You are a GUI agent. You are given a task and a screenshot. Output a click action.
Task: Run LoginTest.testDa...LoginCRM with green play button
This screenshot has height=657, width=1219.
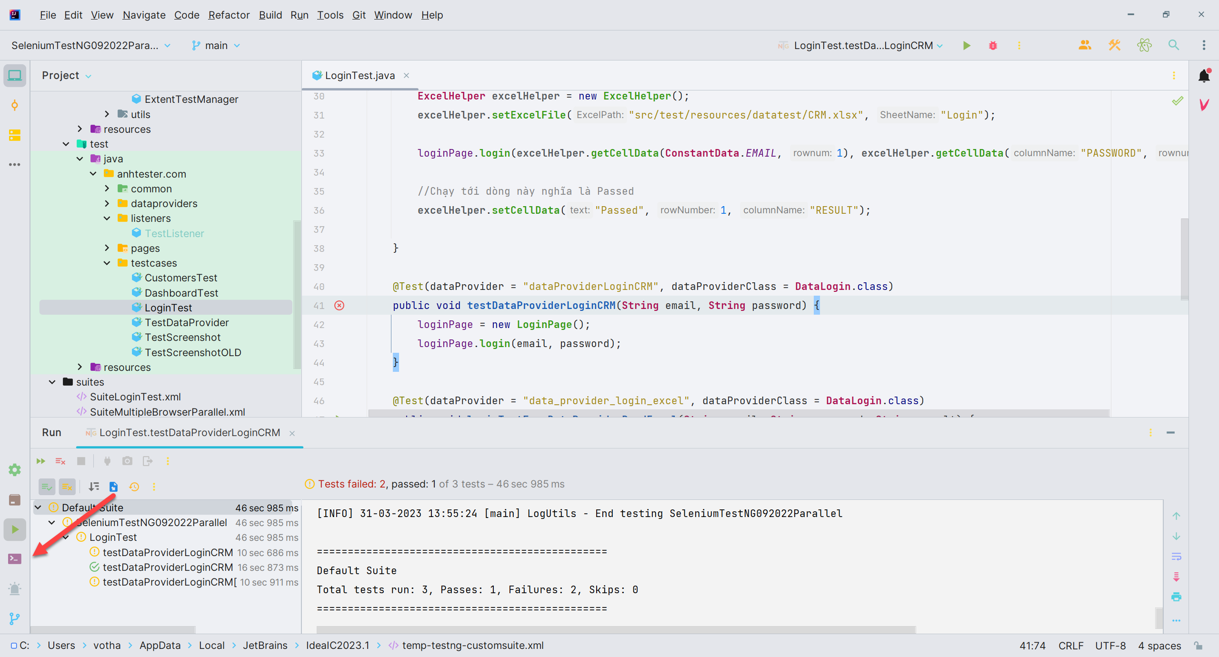click(x=966, y=46)
